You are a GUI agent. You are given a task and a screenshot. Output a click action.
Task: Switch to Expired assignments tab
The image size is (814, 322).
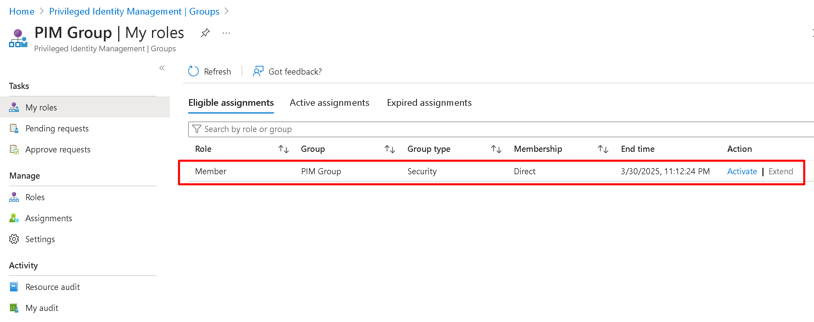click(429, 103)
